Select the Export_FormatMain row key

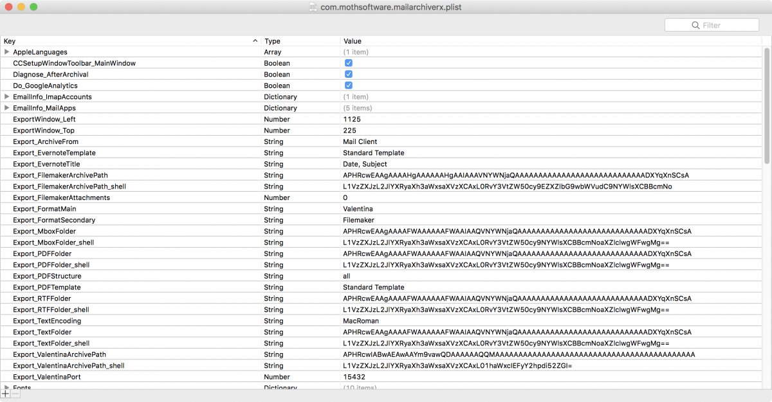point(44,209)
